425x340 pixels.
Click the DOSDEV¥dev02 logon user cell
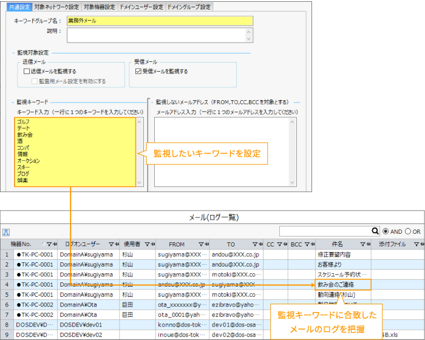(89, 335)
